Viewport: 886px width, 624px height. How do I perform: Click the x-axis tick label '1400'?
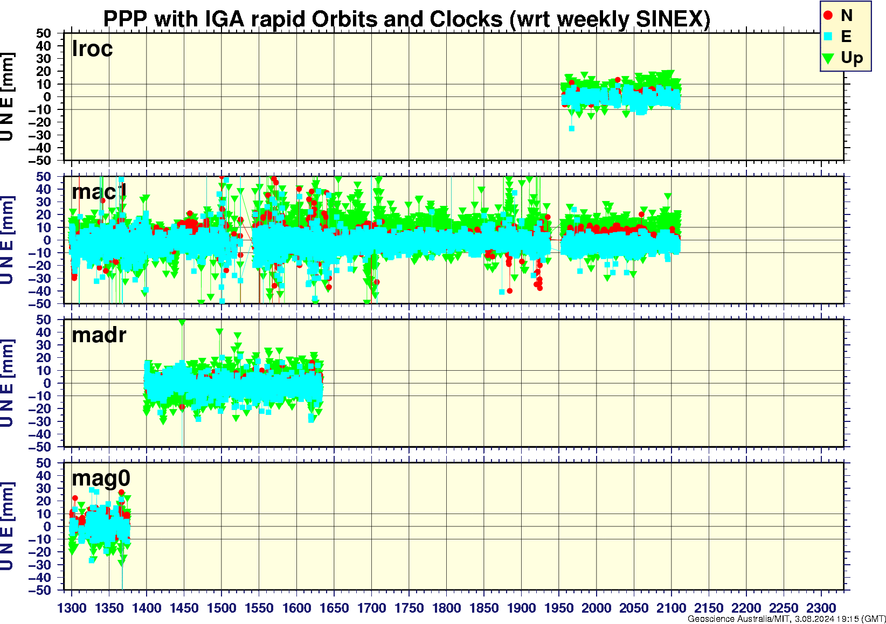point(147,608)
